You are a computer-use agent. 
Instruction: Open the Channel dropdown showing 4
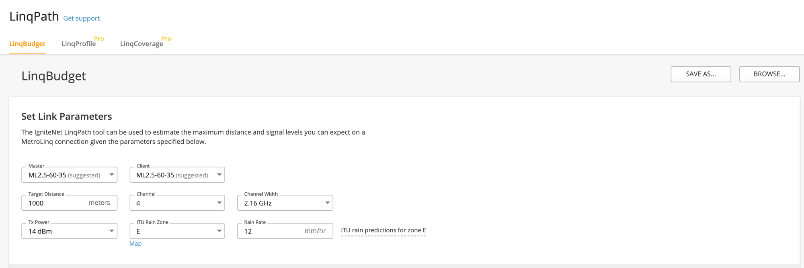click(177, 203)
